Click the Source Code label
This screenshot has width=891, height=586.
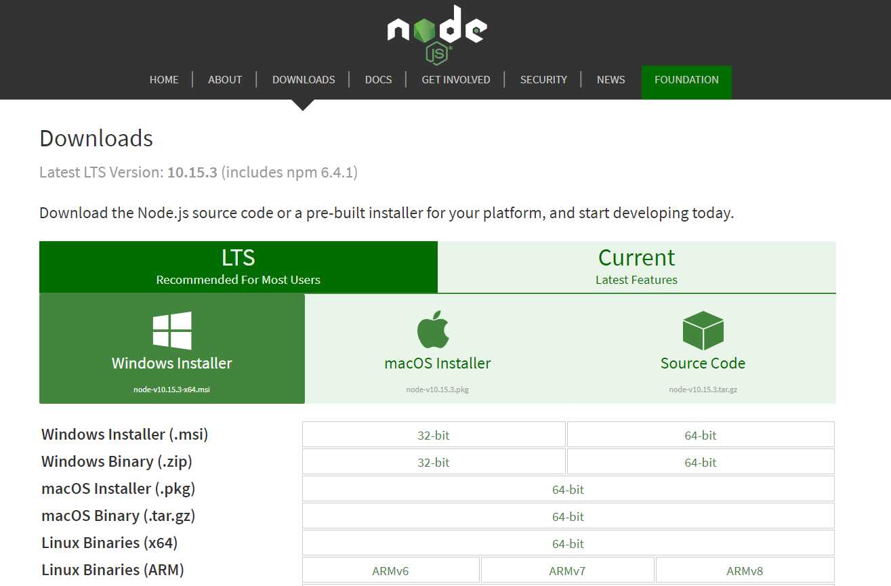pyautogui.click(x=703, y=363)
